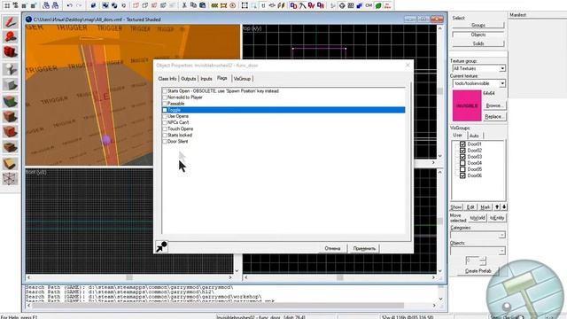Open the Toggle Texture Application tool
567x319 pixels.
[10, 101]
